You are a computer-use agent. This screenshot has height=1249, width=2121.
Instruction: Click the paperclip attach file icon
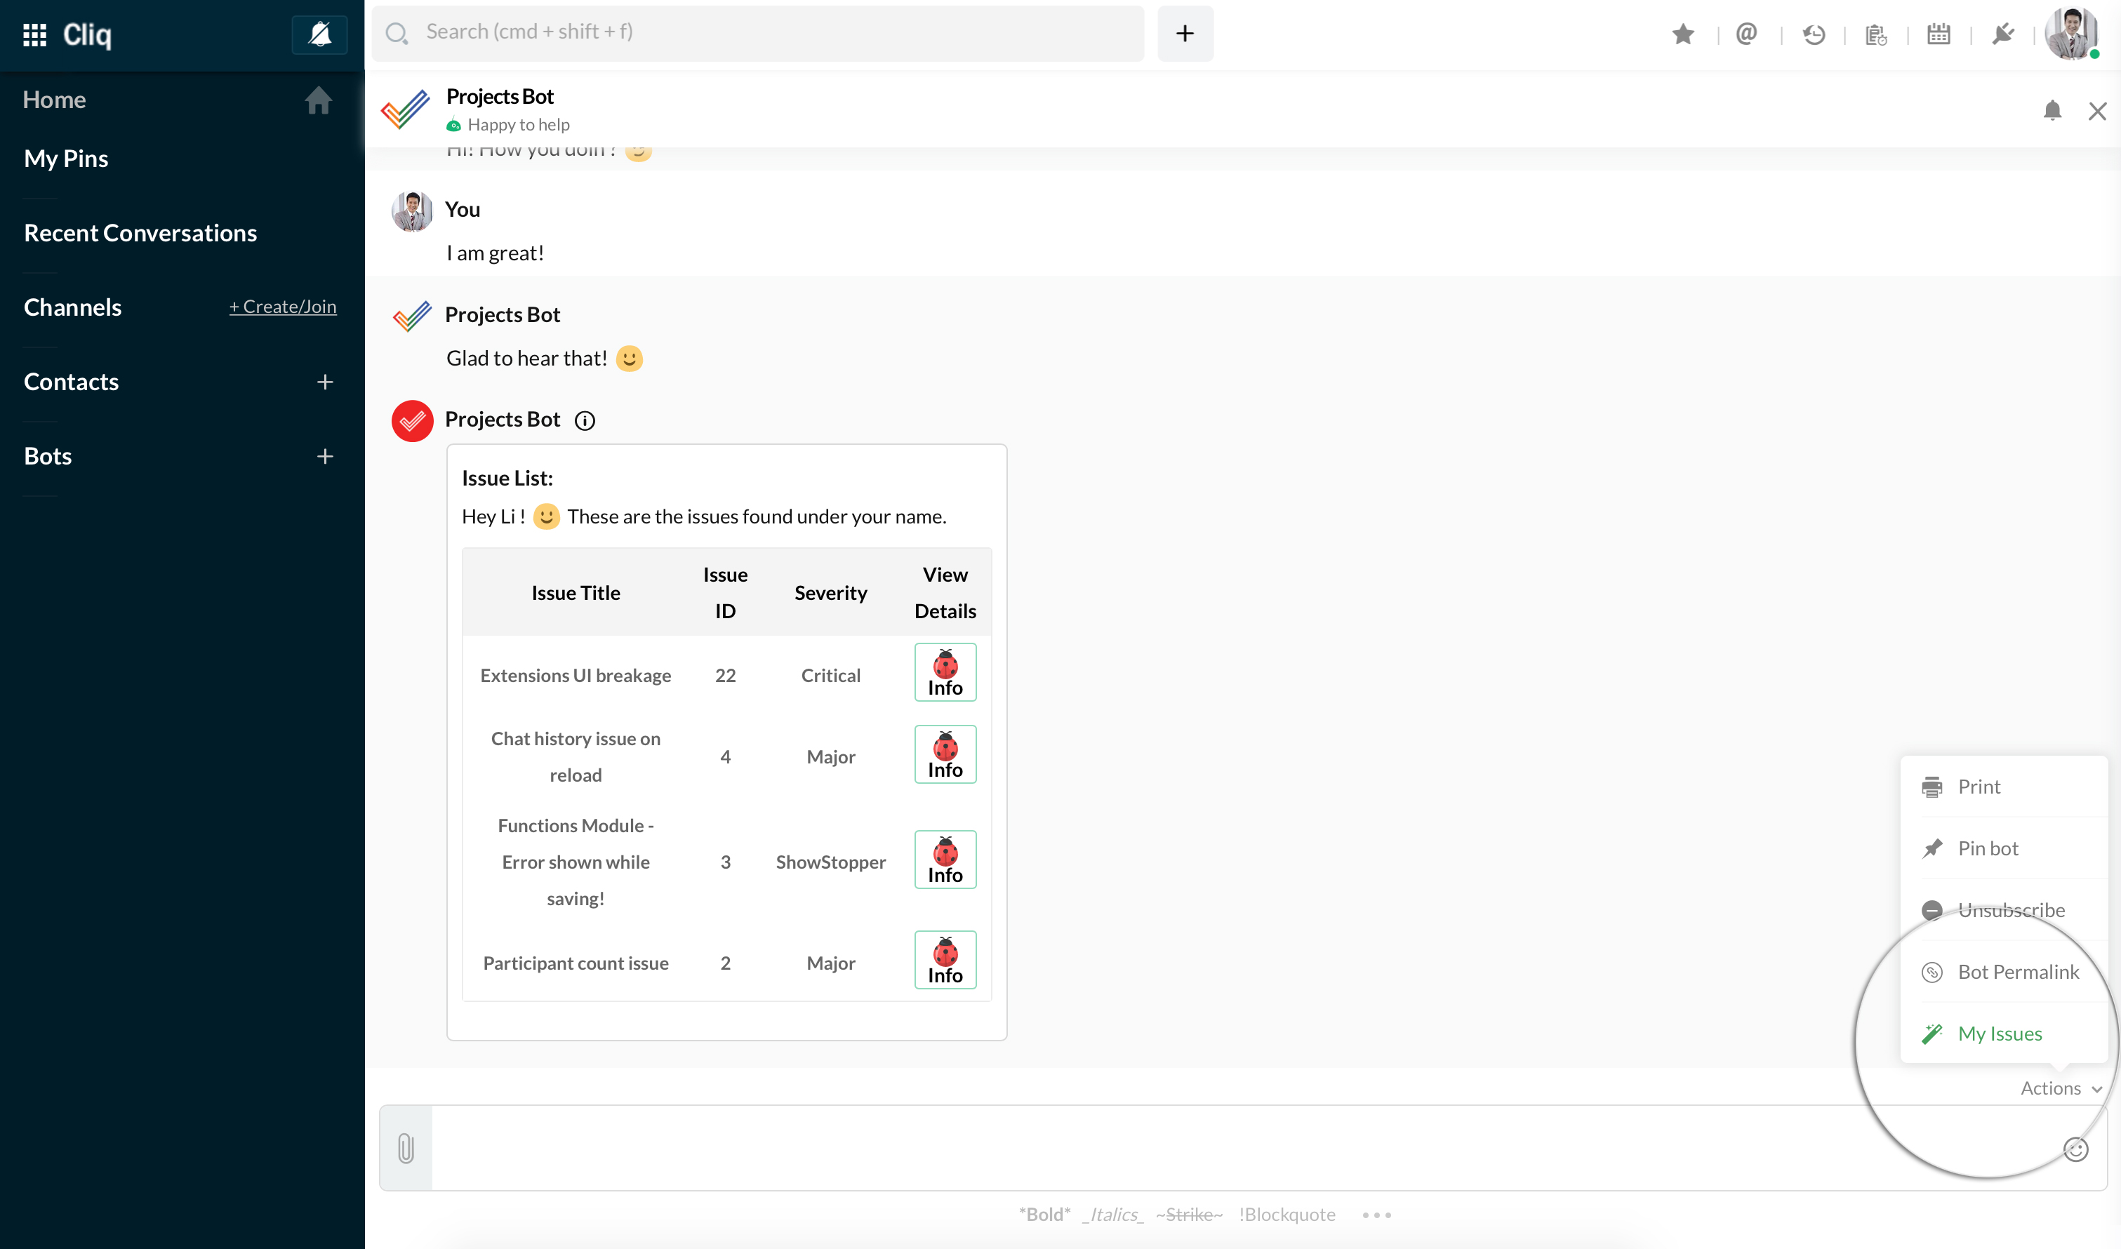(406, 1148)
